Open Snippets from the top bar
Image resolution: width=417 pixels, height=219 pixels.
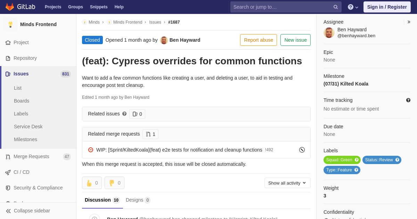(x=99, y=7)
